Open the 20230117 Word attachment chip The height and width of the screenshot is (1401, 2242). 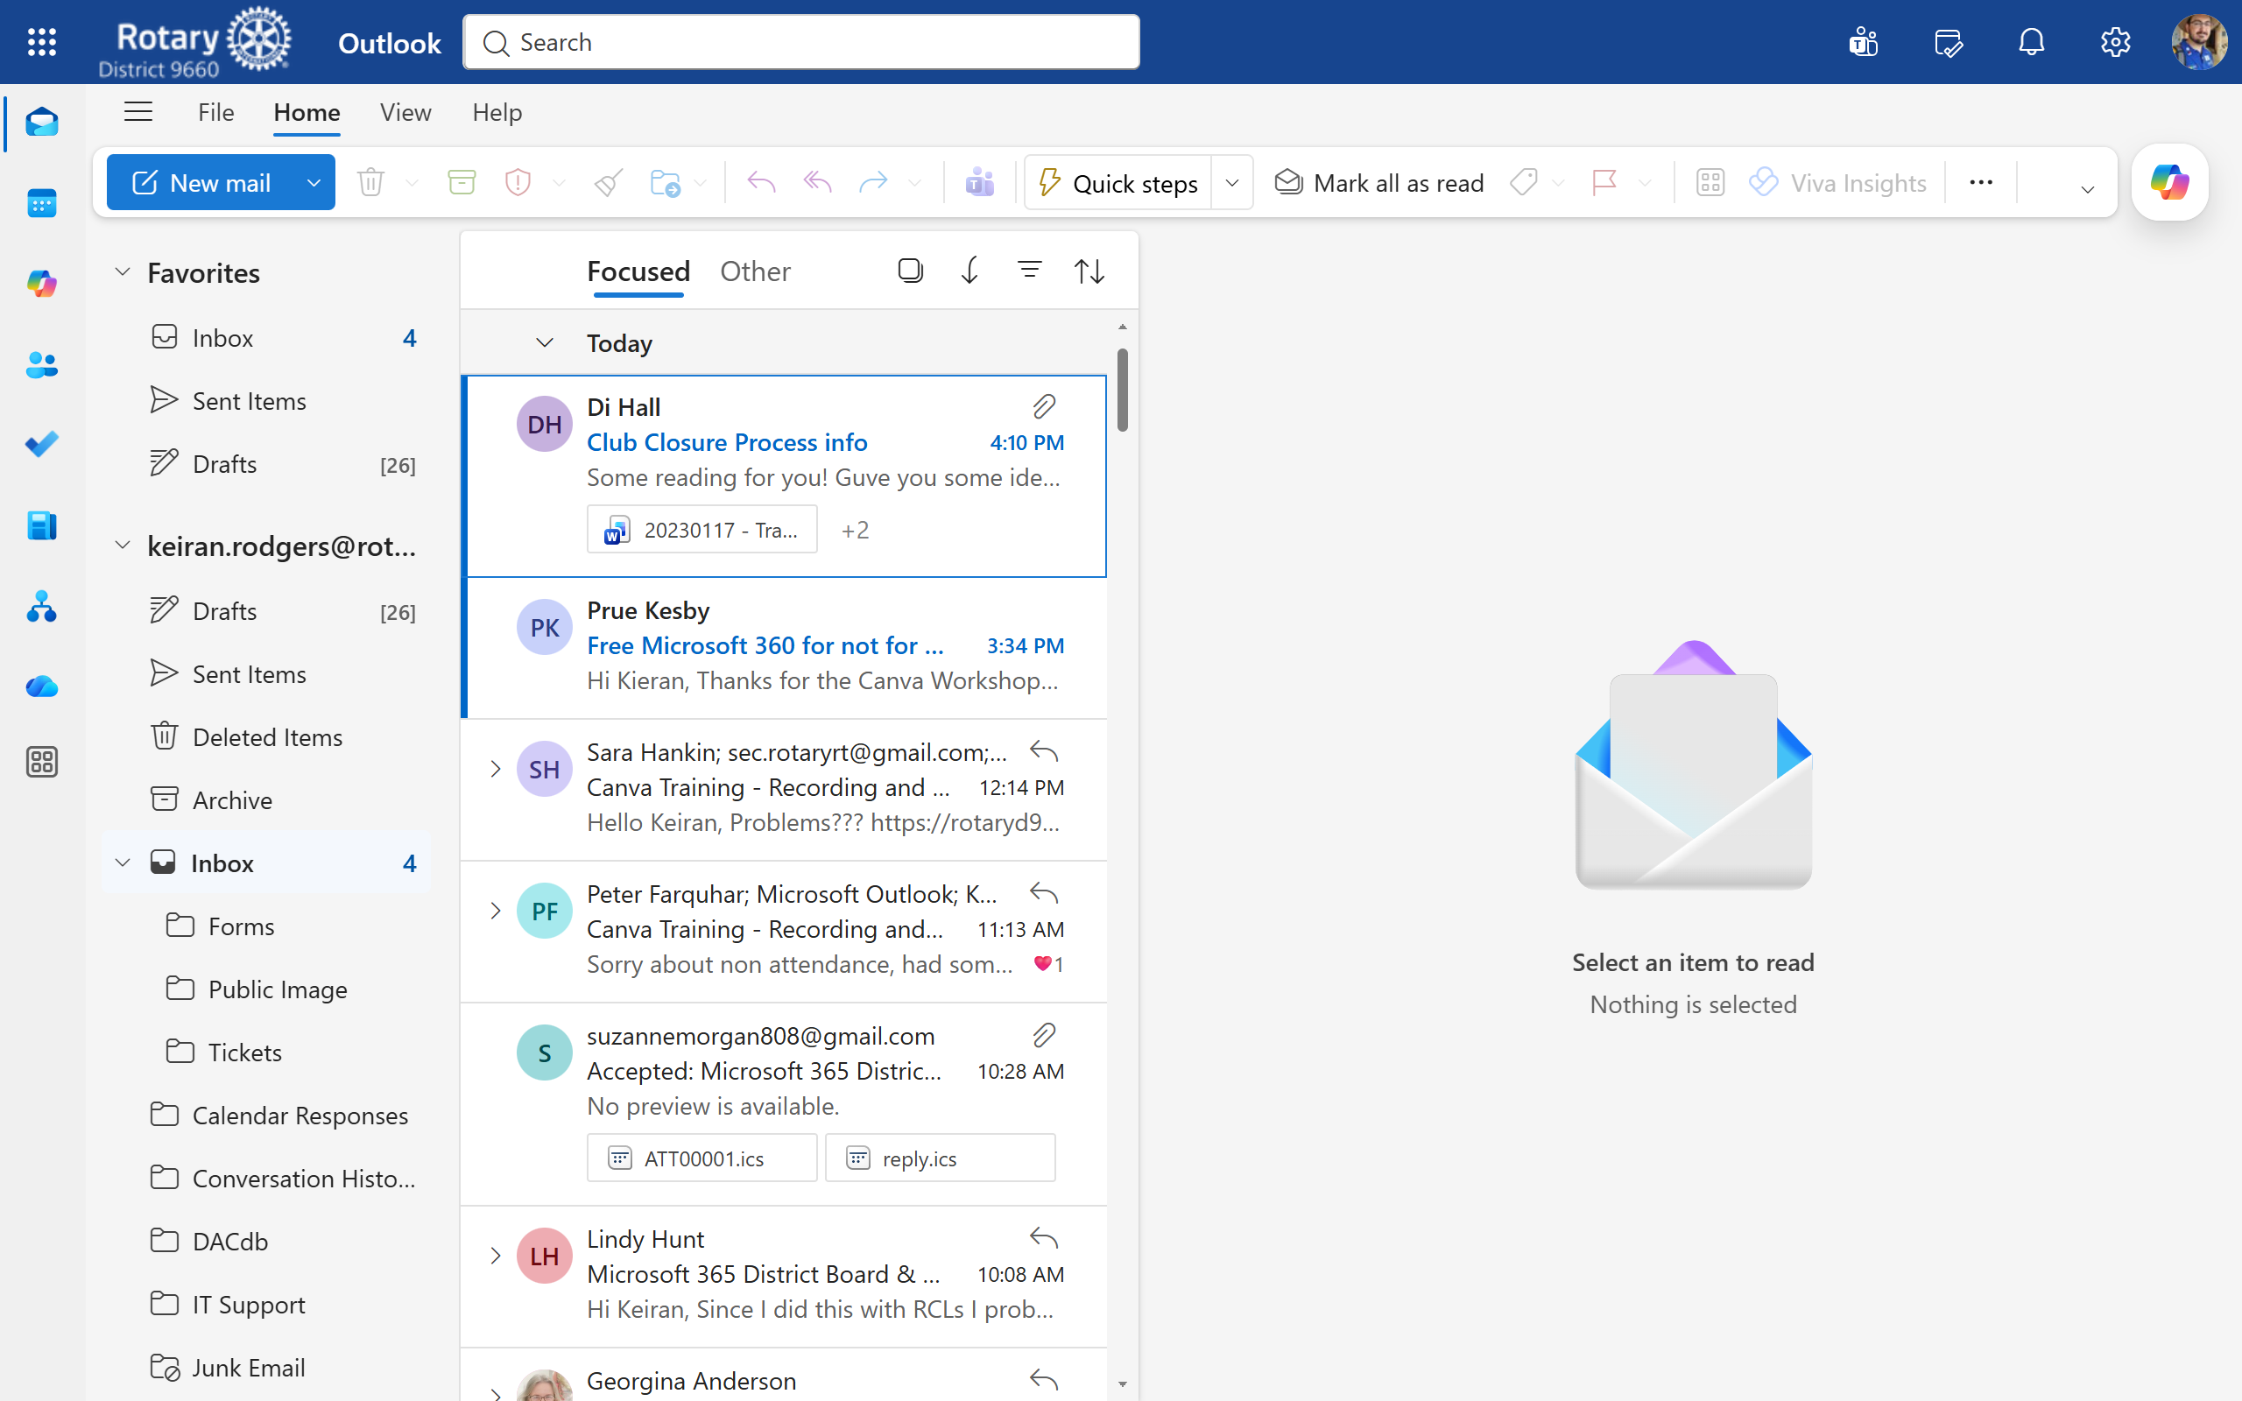pyautogui.click(x=702, y=530)
